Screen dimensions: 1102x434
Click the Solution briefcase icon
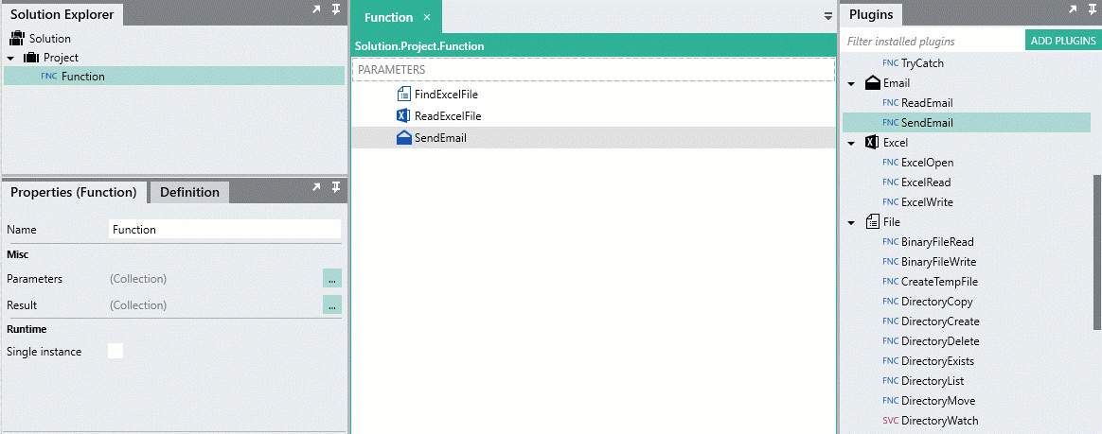point(17,39)
